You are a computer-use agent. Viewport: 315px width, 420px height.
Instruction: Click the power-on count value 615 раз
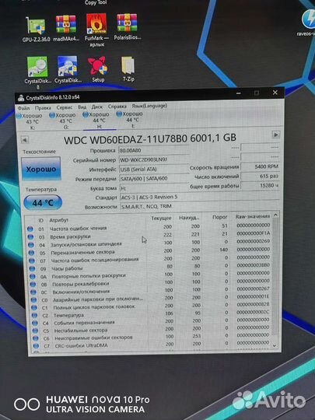pos(260,176)
